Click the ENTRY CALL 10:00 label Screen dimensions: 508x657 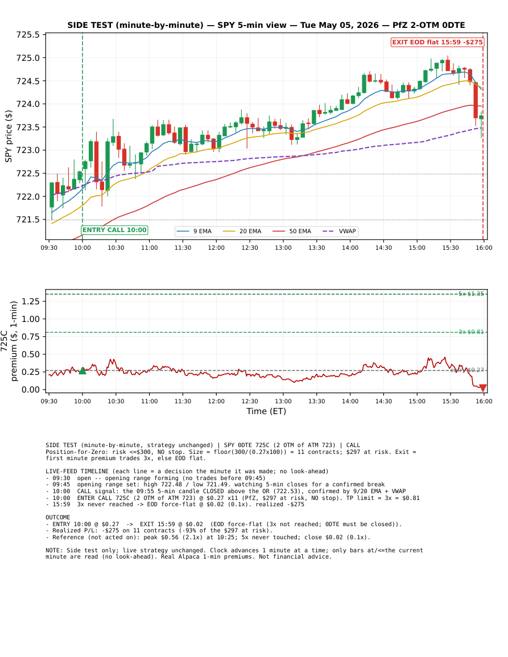(114, 230)
